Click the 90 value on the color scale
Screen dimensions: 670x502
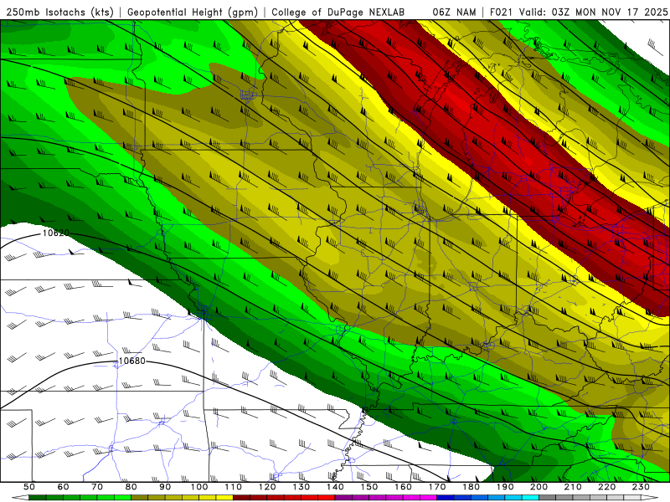point(165,487)
